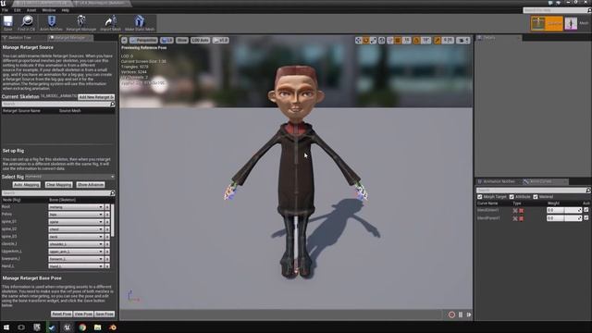The image size is (592, 333).
Task: Switch to Skeleton mode button
Action: click(547, 23)
